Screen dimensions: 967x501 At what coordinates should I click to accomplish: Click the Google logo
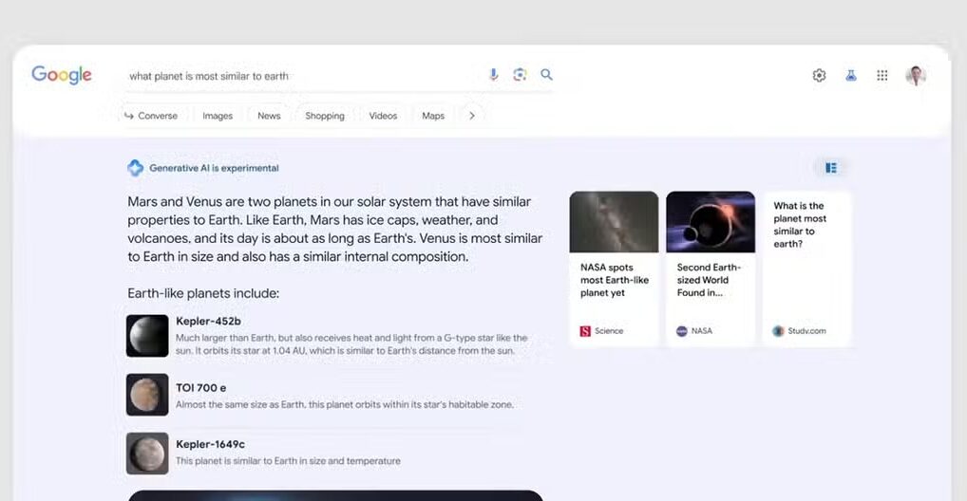pos(62,76)
